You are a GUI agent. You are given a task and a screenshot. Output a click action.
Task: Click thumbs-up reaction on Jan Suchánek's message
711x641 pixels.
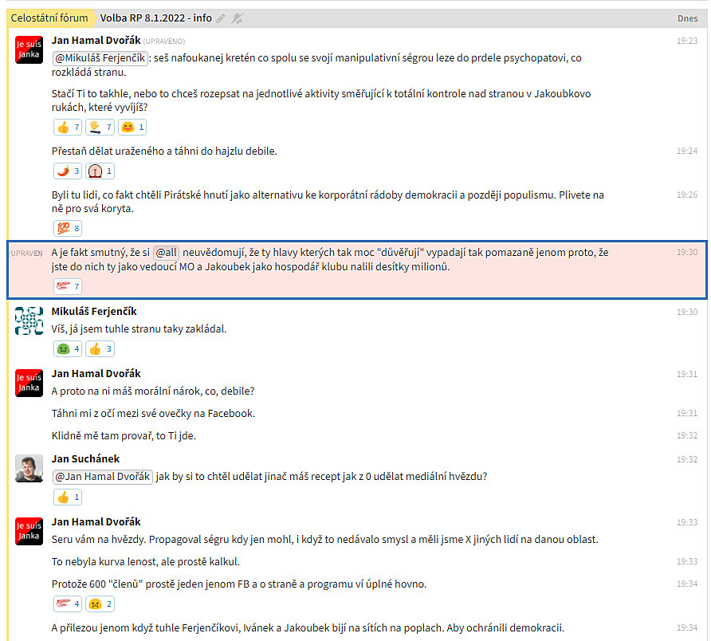point(68,497)
